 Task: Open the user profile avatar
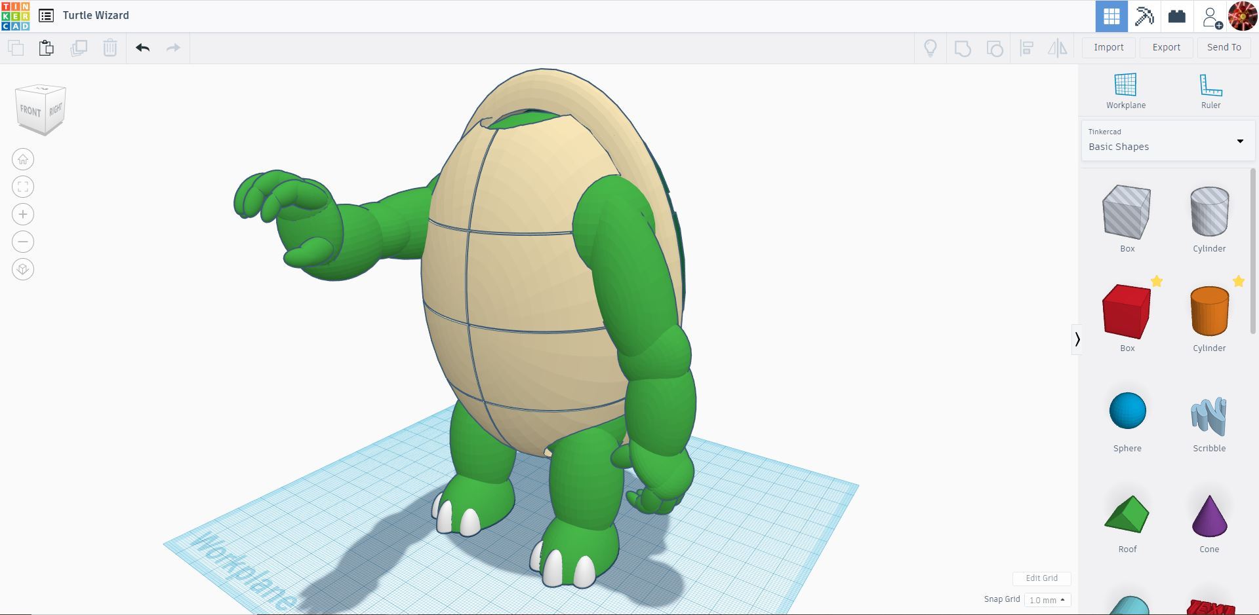pyautogui.click(x=1242, y=16)
